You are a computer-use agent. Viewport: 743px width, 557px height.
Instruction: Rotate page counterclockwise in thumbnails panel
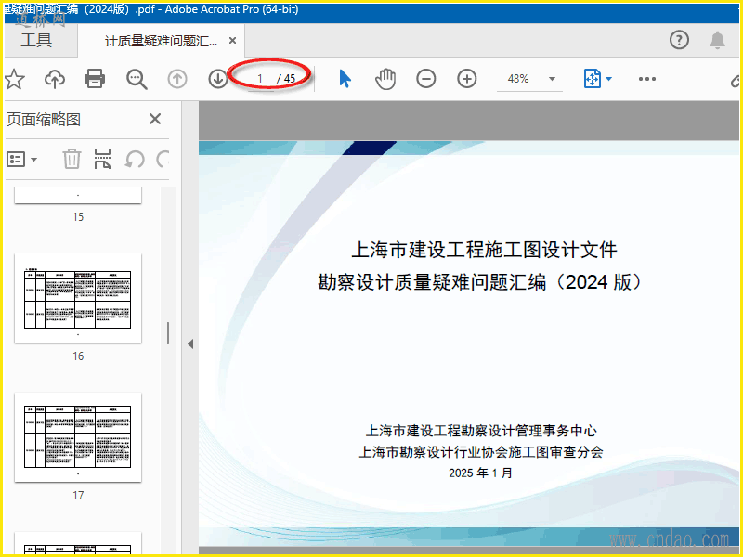[x=135, y=159]
